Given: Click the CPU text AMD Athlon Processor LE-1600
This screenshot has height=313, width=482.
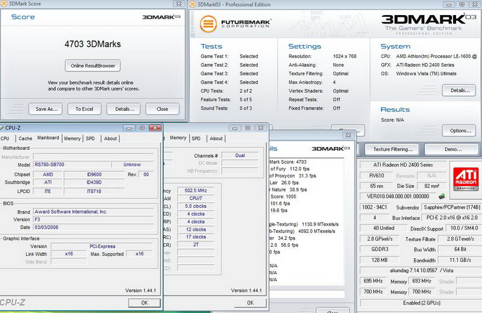Looking at the screenshot, I should tap(436, 56).
